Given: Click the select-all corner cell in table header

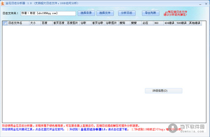Looking at the screenshot, I should pyautogui.click(x=5, y=23).
